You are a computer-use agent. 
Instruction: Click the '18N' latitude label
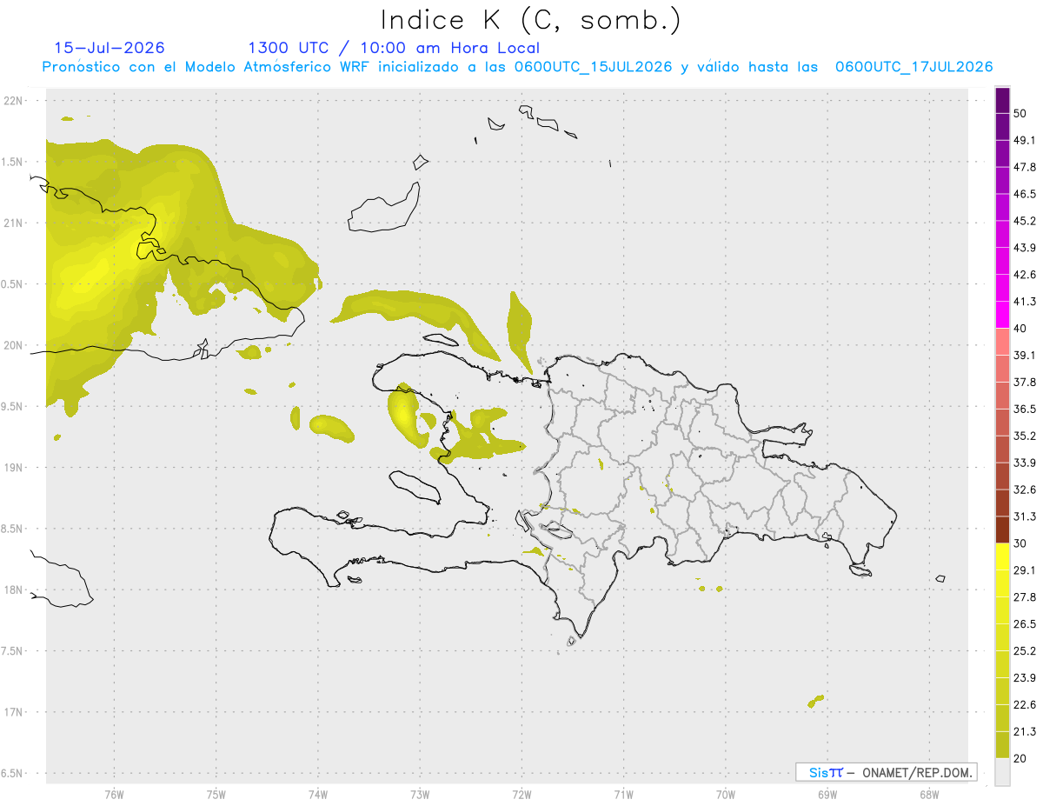pos(13,590)
